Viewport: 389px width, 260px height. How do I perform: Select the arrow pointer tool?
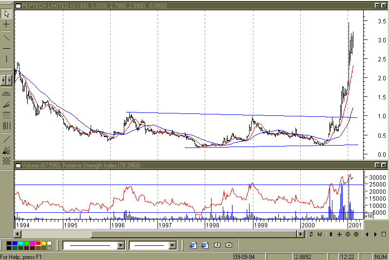[x=6, y=14]
